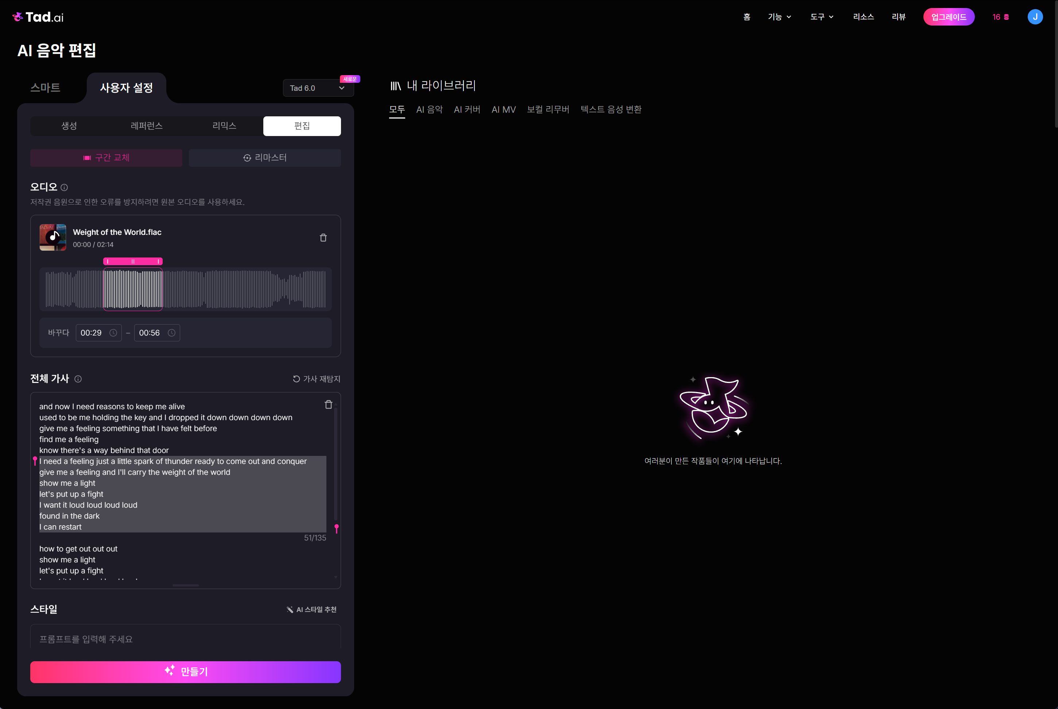
Task: Click the Tad.ai logo
Action: pyautogui.click(x=38, y=17)
